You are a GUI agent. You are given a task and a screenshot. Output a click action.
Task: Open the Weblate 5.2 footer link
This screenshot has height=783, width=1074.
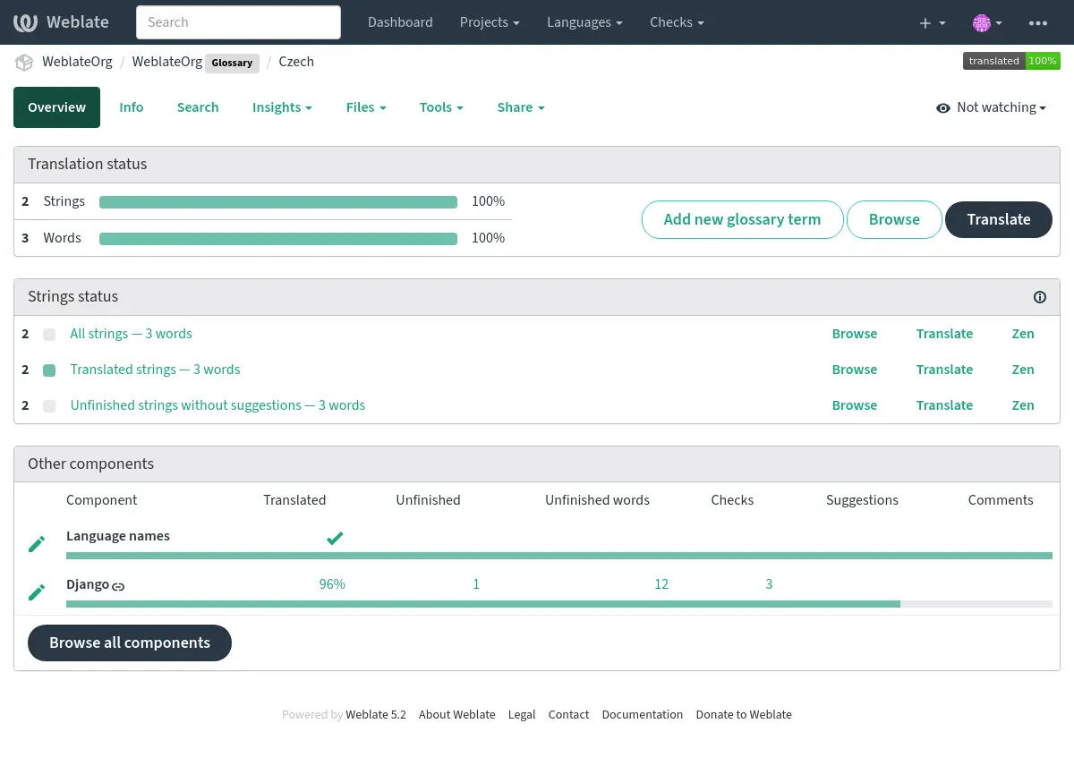(x=376, y=715)
